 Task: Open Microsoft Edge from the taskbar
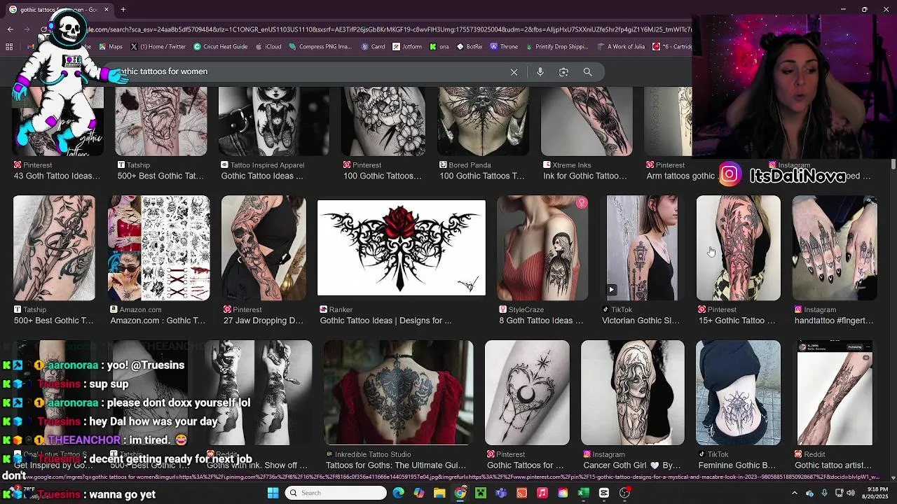click(399, 493)
